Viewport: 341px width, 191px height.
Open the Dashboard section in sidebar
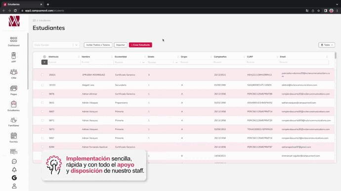point(13,41)
